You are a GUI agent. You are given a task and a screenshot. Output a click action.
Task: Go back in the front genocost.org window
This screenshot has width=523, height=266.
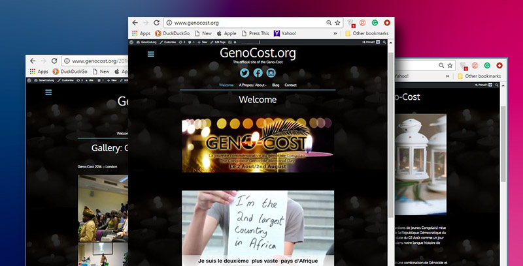[135, 23]
